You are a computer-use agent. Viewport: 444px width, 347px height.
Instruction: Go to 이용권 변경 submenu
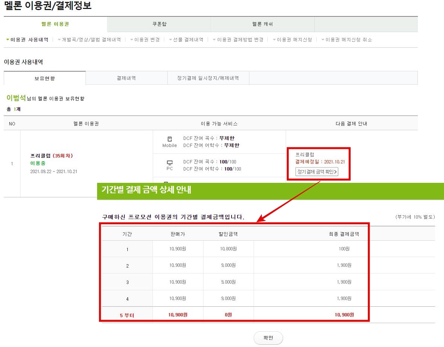[x=145, y=40]
